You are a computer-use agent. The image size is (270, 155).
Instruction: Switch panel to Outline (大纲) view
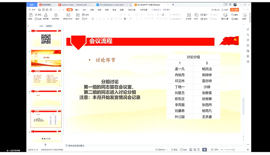click(x=41, y=26)
